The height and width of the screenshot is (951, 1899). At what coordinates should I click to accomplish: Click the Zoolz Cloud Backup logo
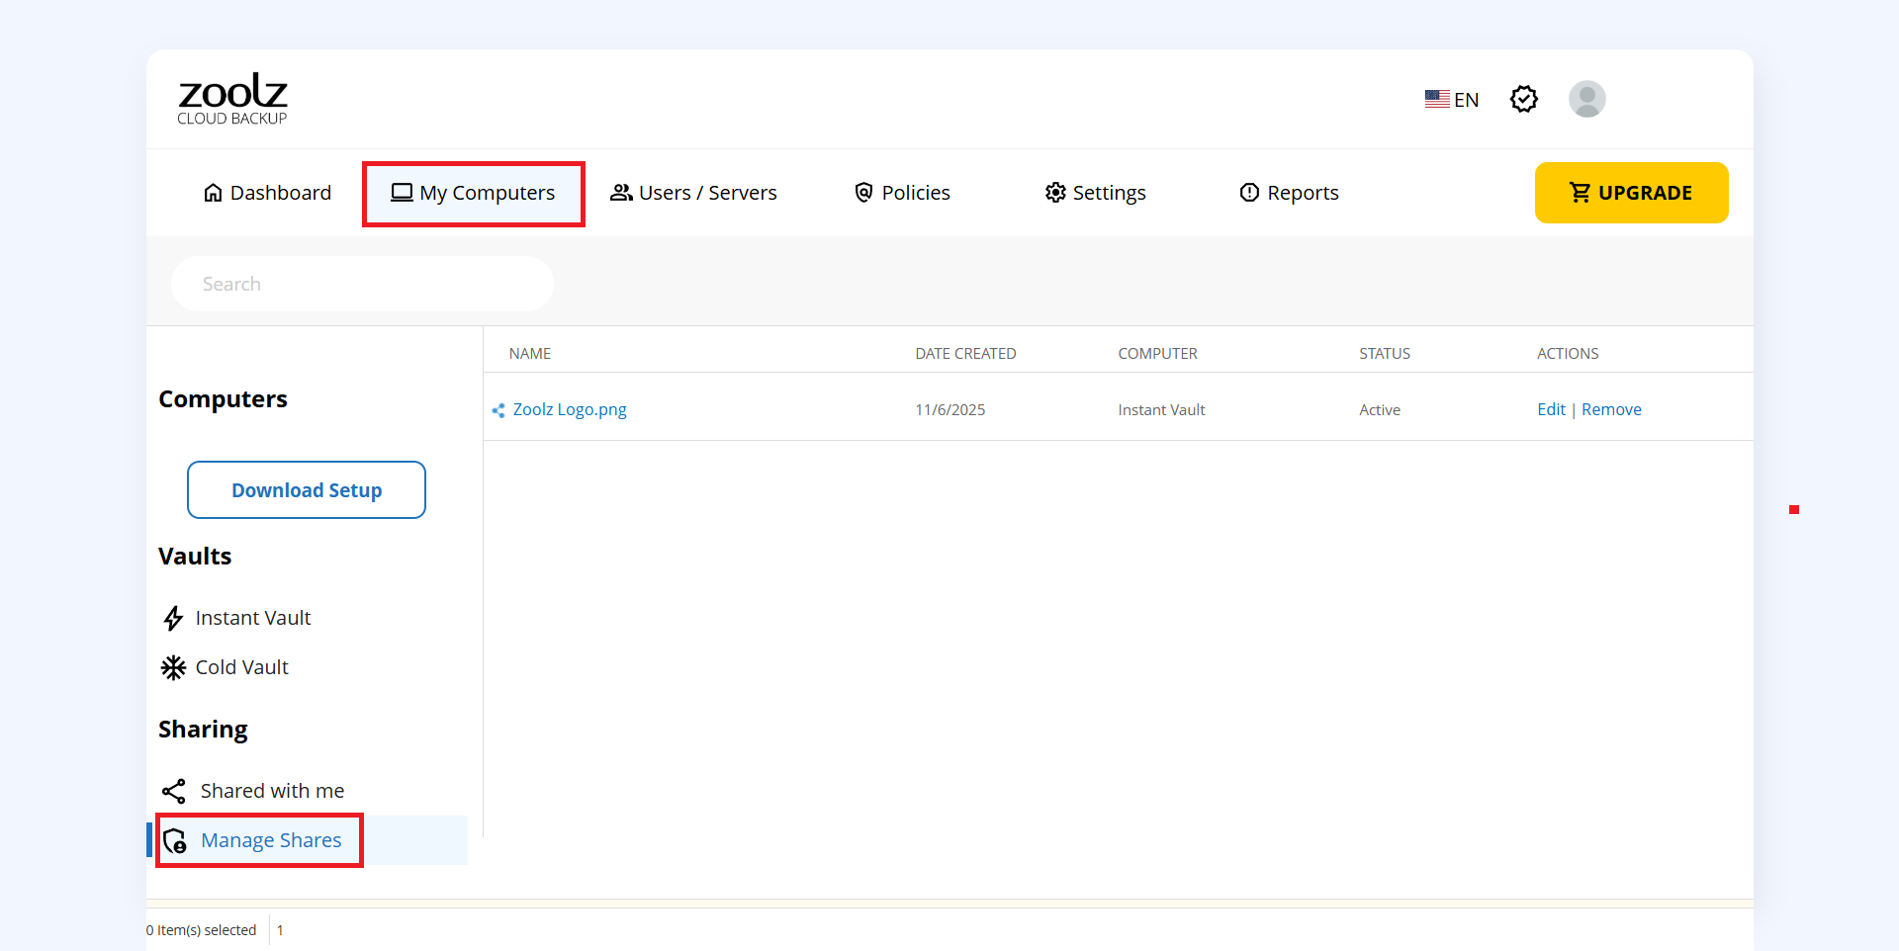coord(231,98)
